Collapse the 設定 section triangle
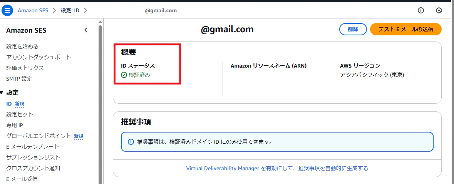The image size is (454, 184). pos(2,93)
